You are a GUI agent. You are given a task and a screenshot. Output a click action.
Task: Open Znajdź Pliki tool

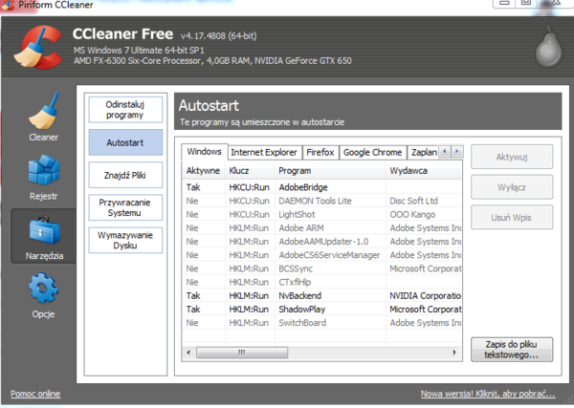[124, 175]
